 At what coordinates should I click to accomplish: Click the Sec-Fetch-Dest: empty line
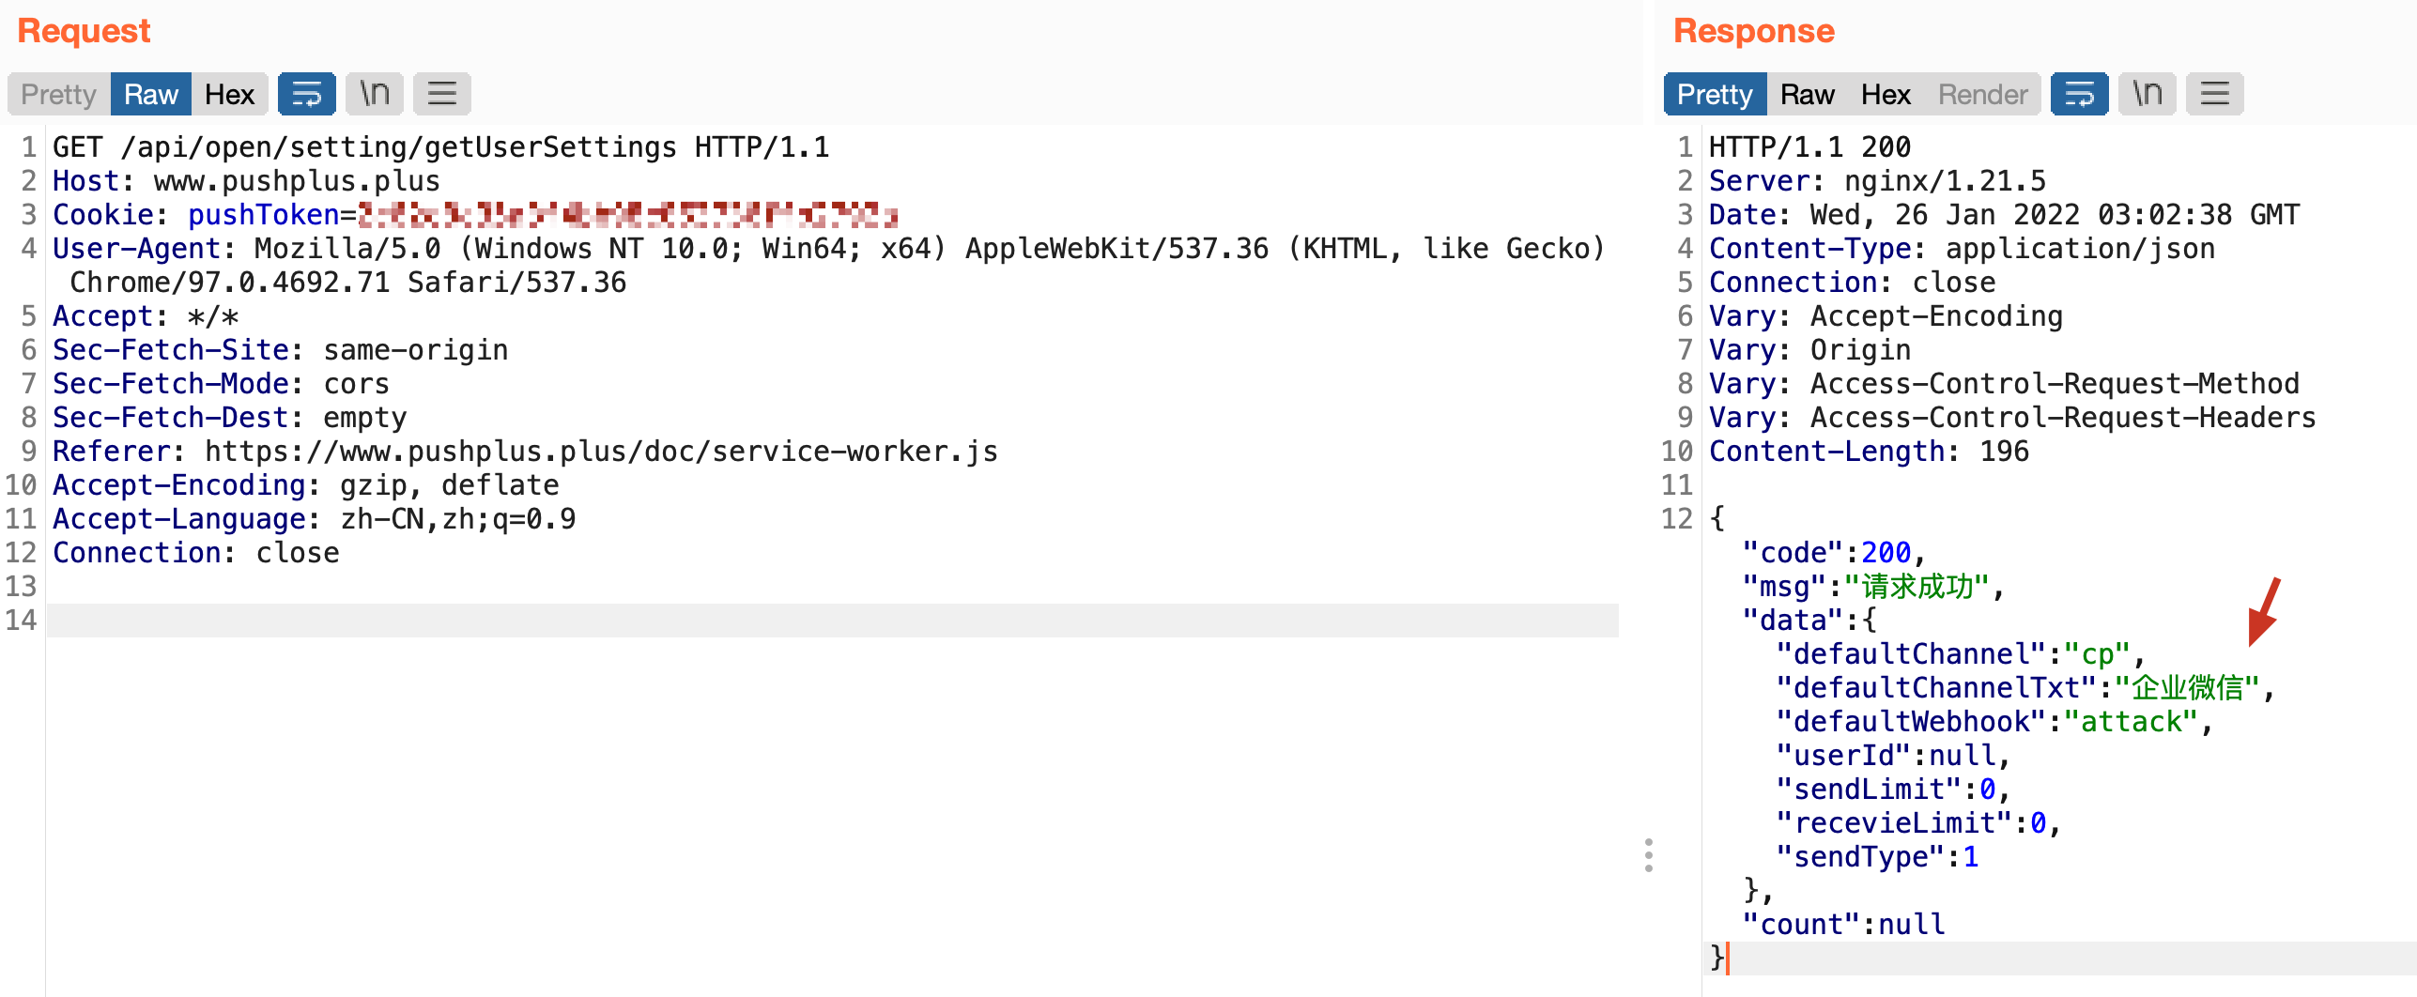(229, 418)
